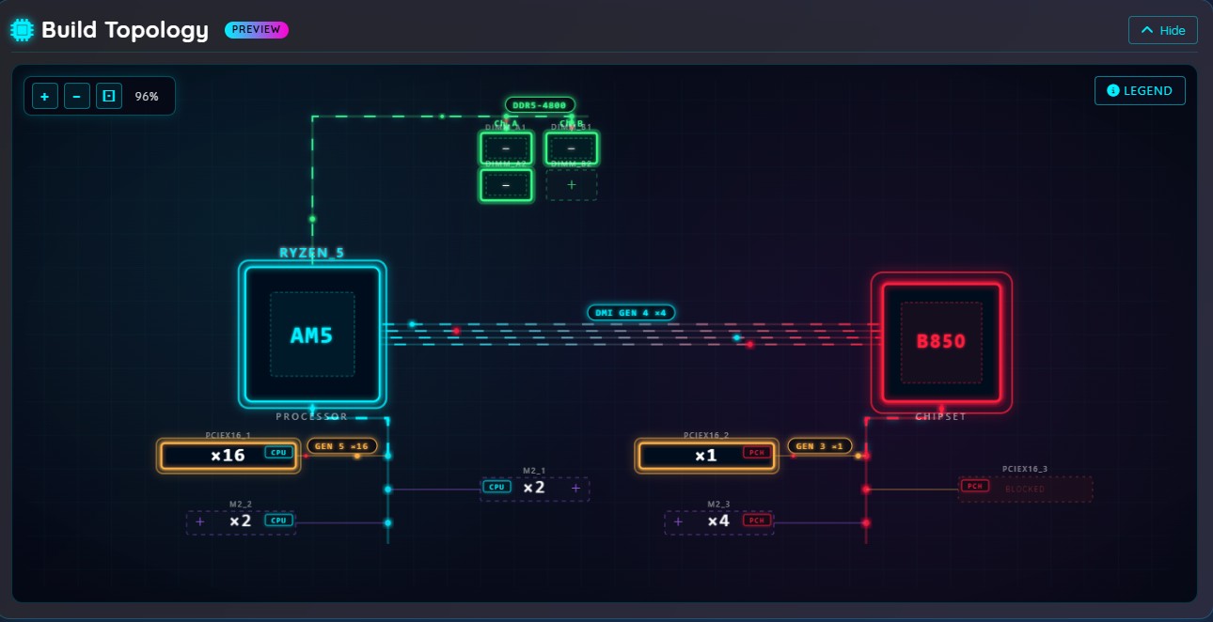Click the PCH tag on M2_3
Image resolution: width=1213 pixels, height=622 pixels.
tap(756, 520)
